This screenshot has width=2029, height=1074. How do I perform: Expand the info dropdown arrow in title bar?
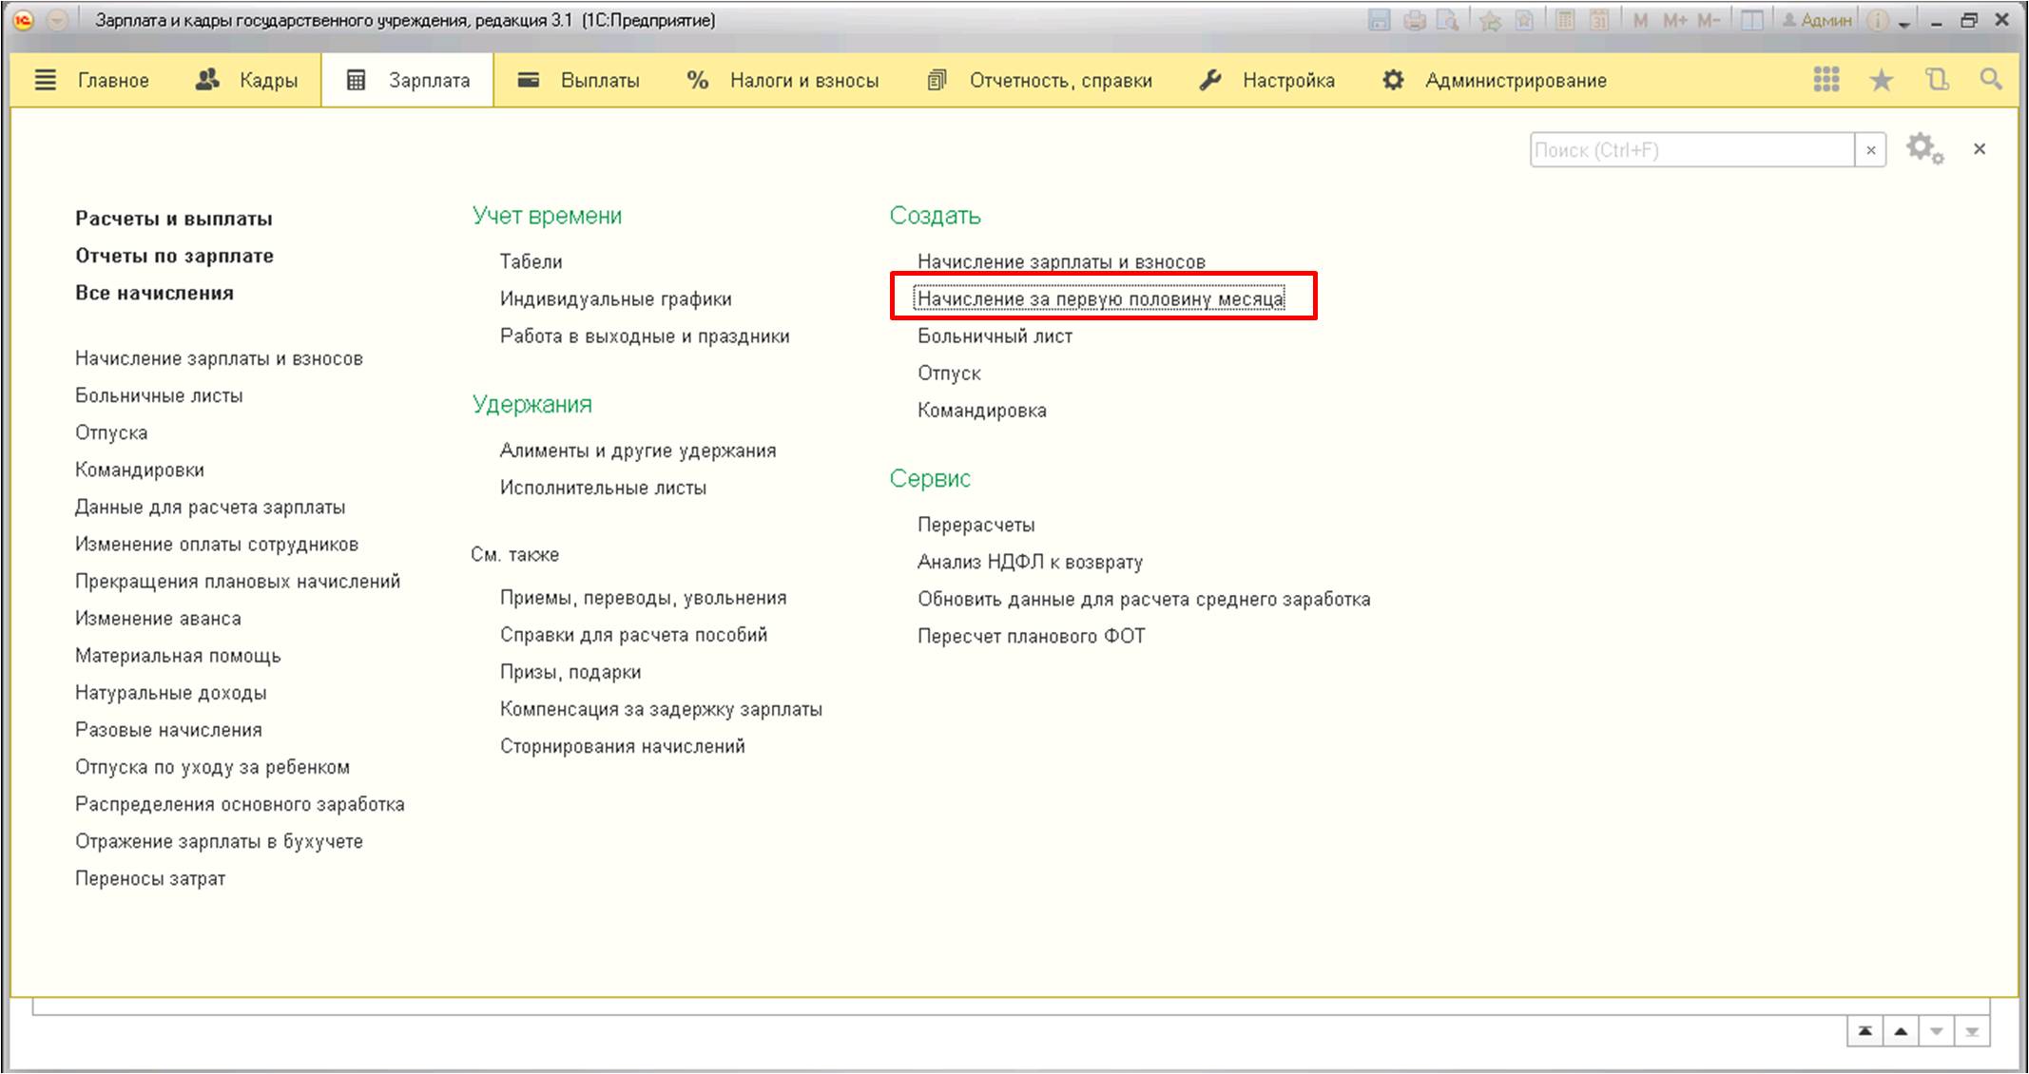click(1904, 24)
